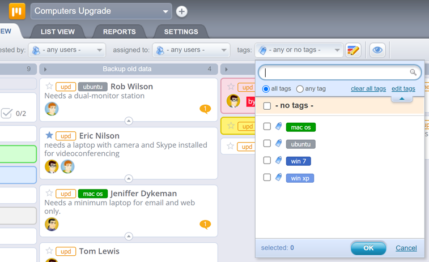Screen dimensions: 429x262
Task: Collapse the tags panel with up arrow
Action: (402, 98)
